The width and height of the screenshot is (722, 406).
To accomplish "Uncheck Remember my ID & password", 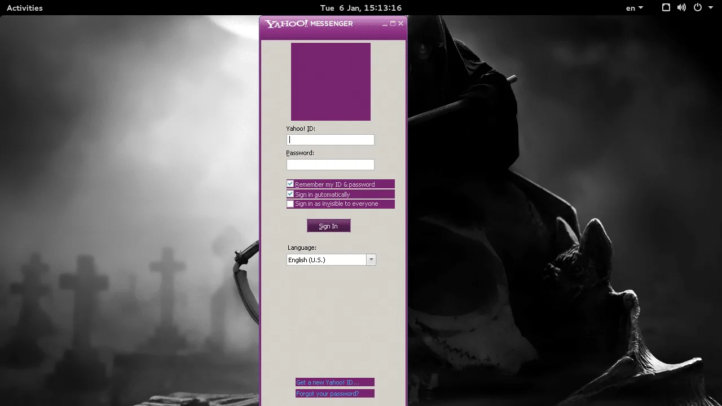I will [x=290, y=184].
